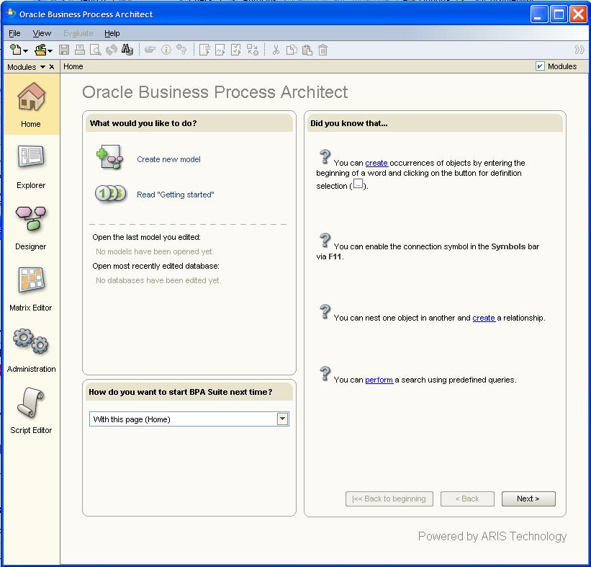Screen dimensions: 591x567
Task: Expand the New toolbar button dropdown arrow
Action: 26,50
